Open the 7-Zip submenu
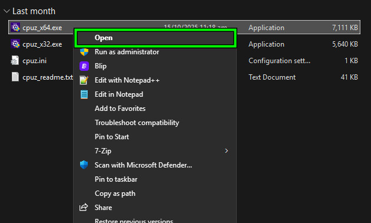Screen dimensions: 371x223 [x=155, y=151]
